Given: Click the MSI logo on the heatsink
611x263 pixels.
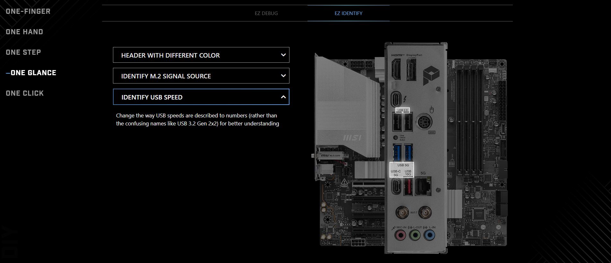Looking at the screenshot, I should tap(352, 138).
